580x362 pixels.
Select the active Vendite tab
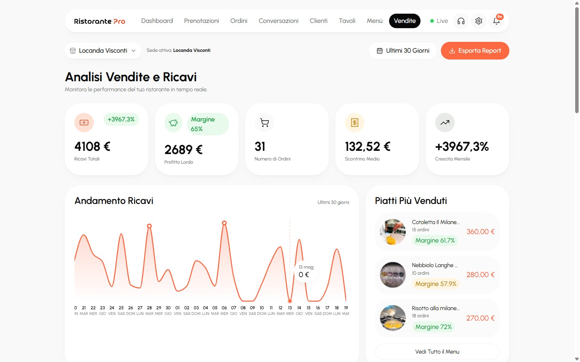click(405, 21)
